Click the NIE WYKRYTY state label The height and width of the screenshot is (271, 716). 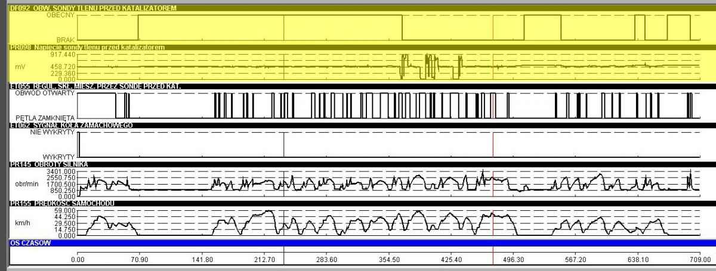click(53, 132)
